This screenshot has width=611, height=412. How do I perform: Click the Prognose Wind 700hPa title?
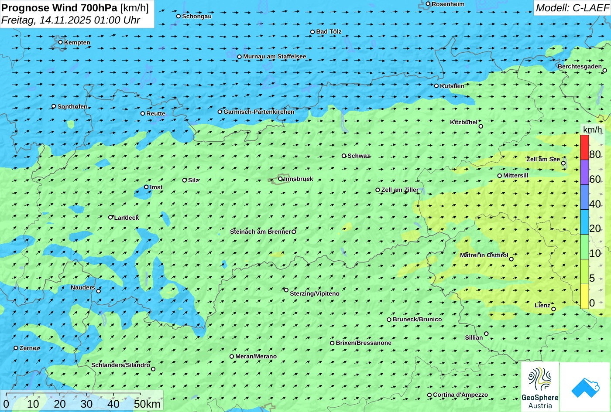tap(75, 7)
